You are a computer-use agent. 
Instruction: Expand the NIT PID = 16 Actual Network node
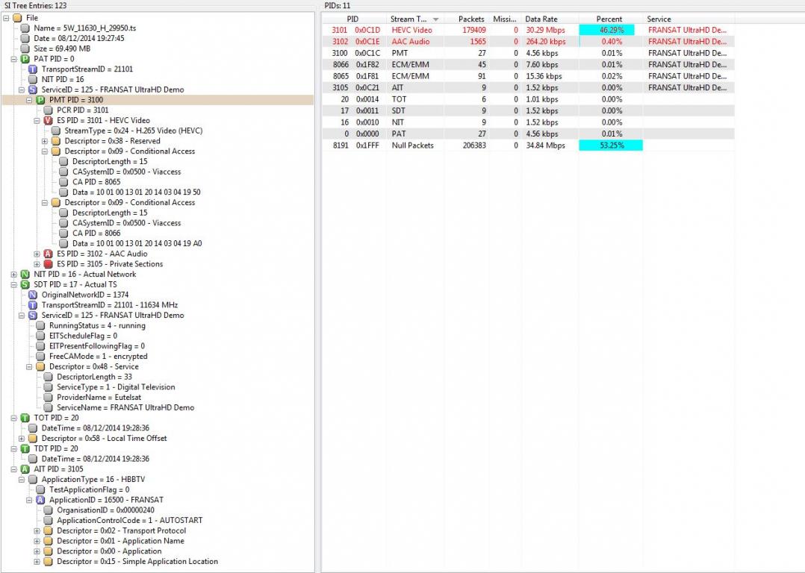[x=14, y=275]
